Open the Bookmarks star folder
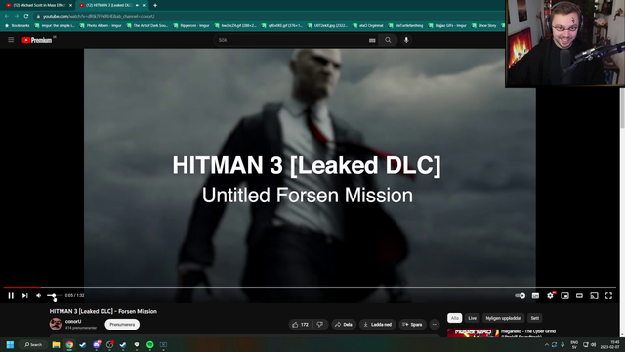 (18, 26)
